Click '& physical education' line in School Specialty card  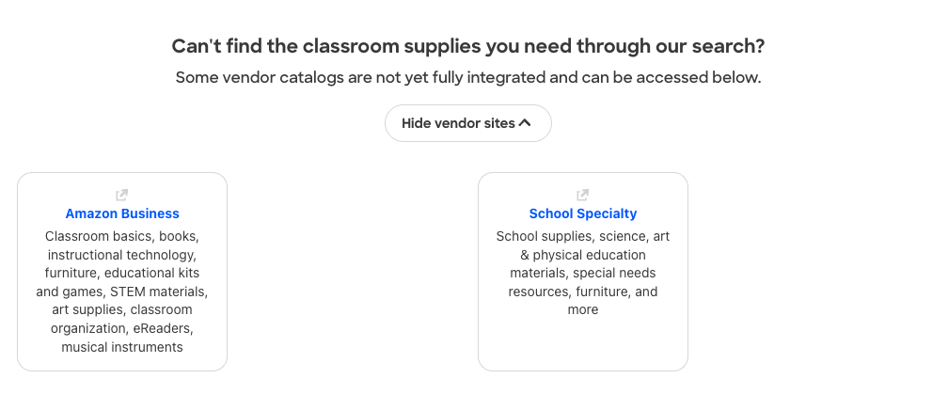click(x=583, y=255)
